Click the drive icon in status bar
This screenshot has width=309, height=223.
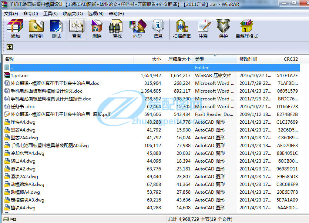pyautogui.click(x=6, y=219)
